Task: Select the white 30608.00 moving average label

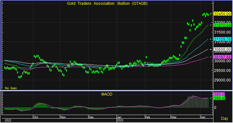Action: (222, 49)
